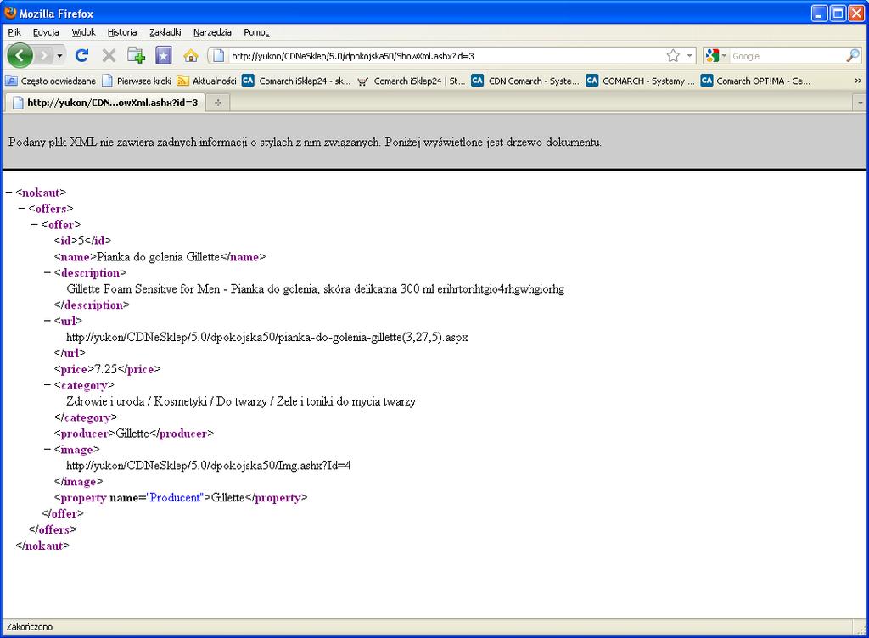The width and height of the screenshot is (869, 638).
Task: Open the list all tabs dropdown
Action: click(x=861, y=103)
